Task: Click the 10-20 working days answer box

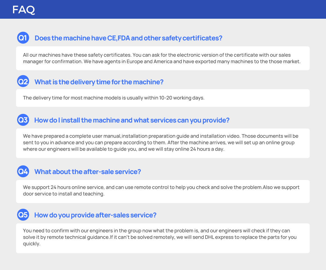Action: pyautogui.click(x=163, y=98)
